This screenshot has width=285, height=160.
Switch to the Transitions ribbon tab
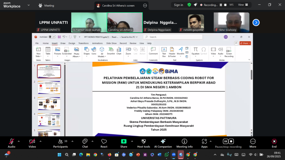tap(83, 43)
